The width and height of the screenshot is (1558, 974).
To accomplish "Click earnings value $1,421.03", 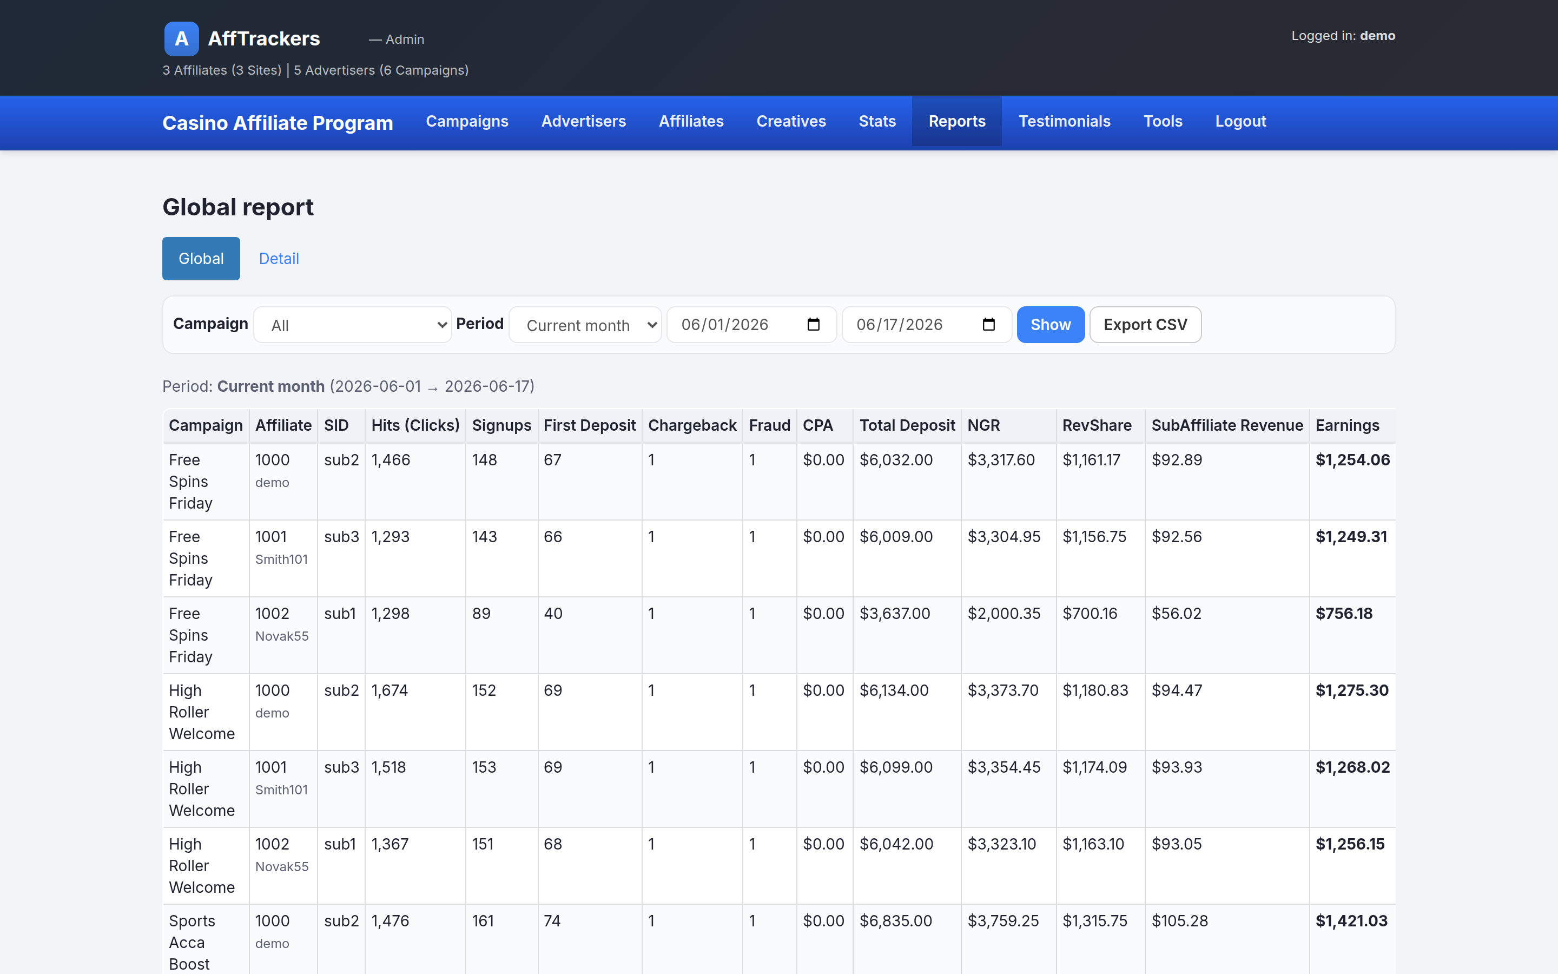I will [1351, 920].
